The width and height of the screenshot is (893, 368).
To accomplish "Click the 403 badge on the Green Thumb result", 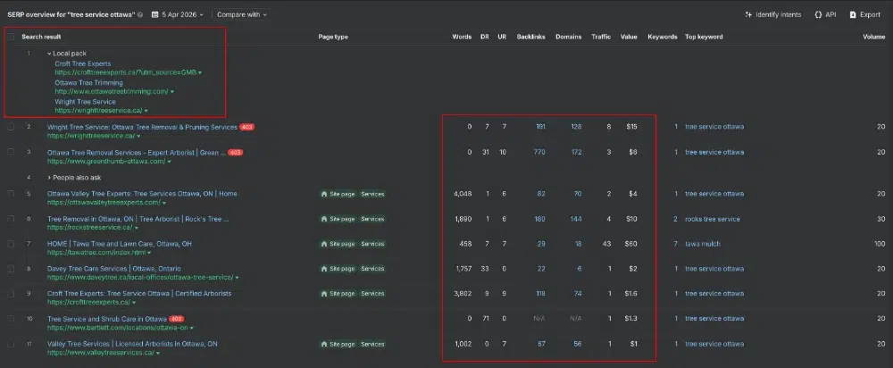I will point(235,153).
